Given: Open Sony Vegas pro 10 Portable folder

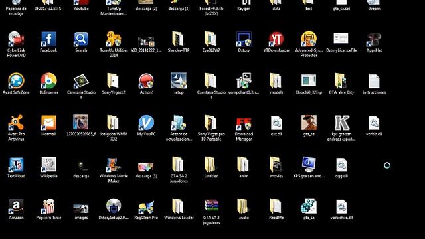Looking at the screenshot, I should click(x=211, y=123).
